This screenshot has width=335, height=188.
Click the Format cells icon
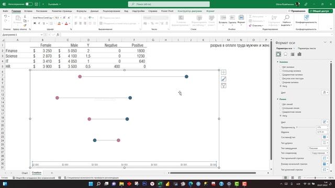coord(241,18)
